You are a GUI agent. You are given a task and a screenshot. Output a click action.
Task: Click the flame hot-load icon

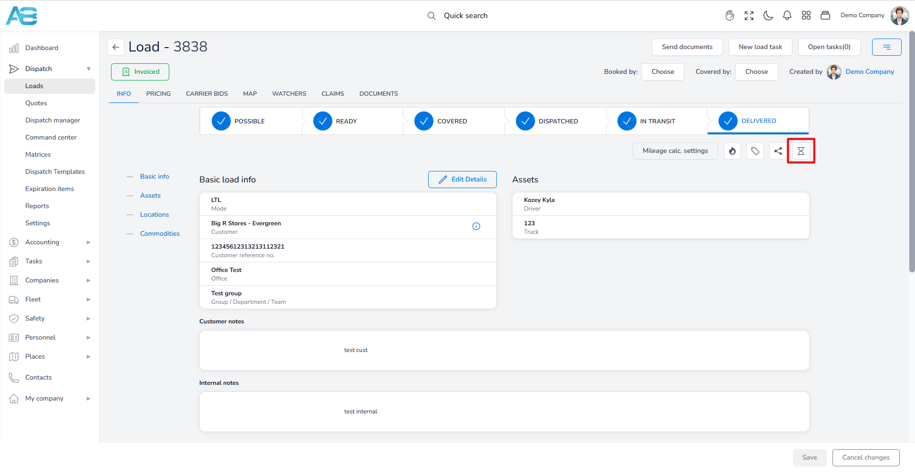click(x=732, y=151)
